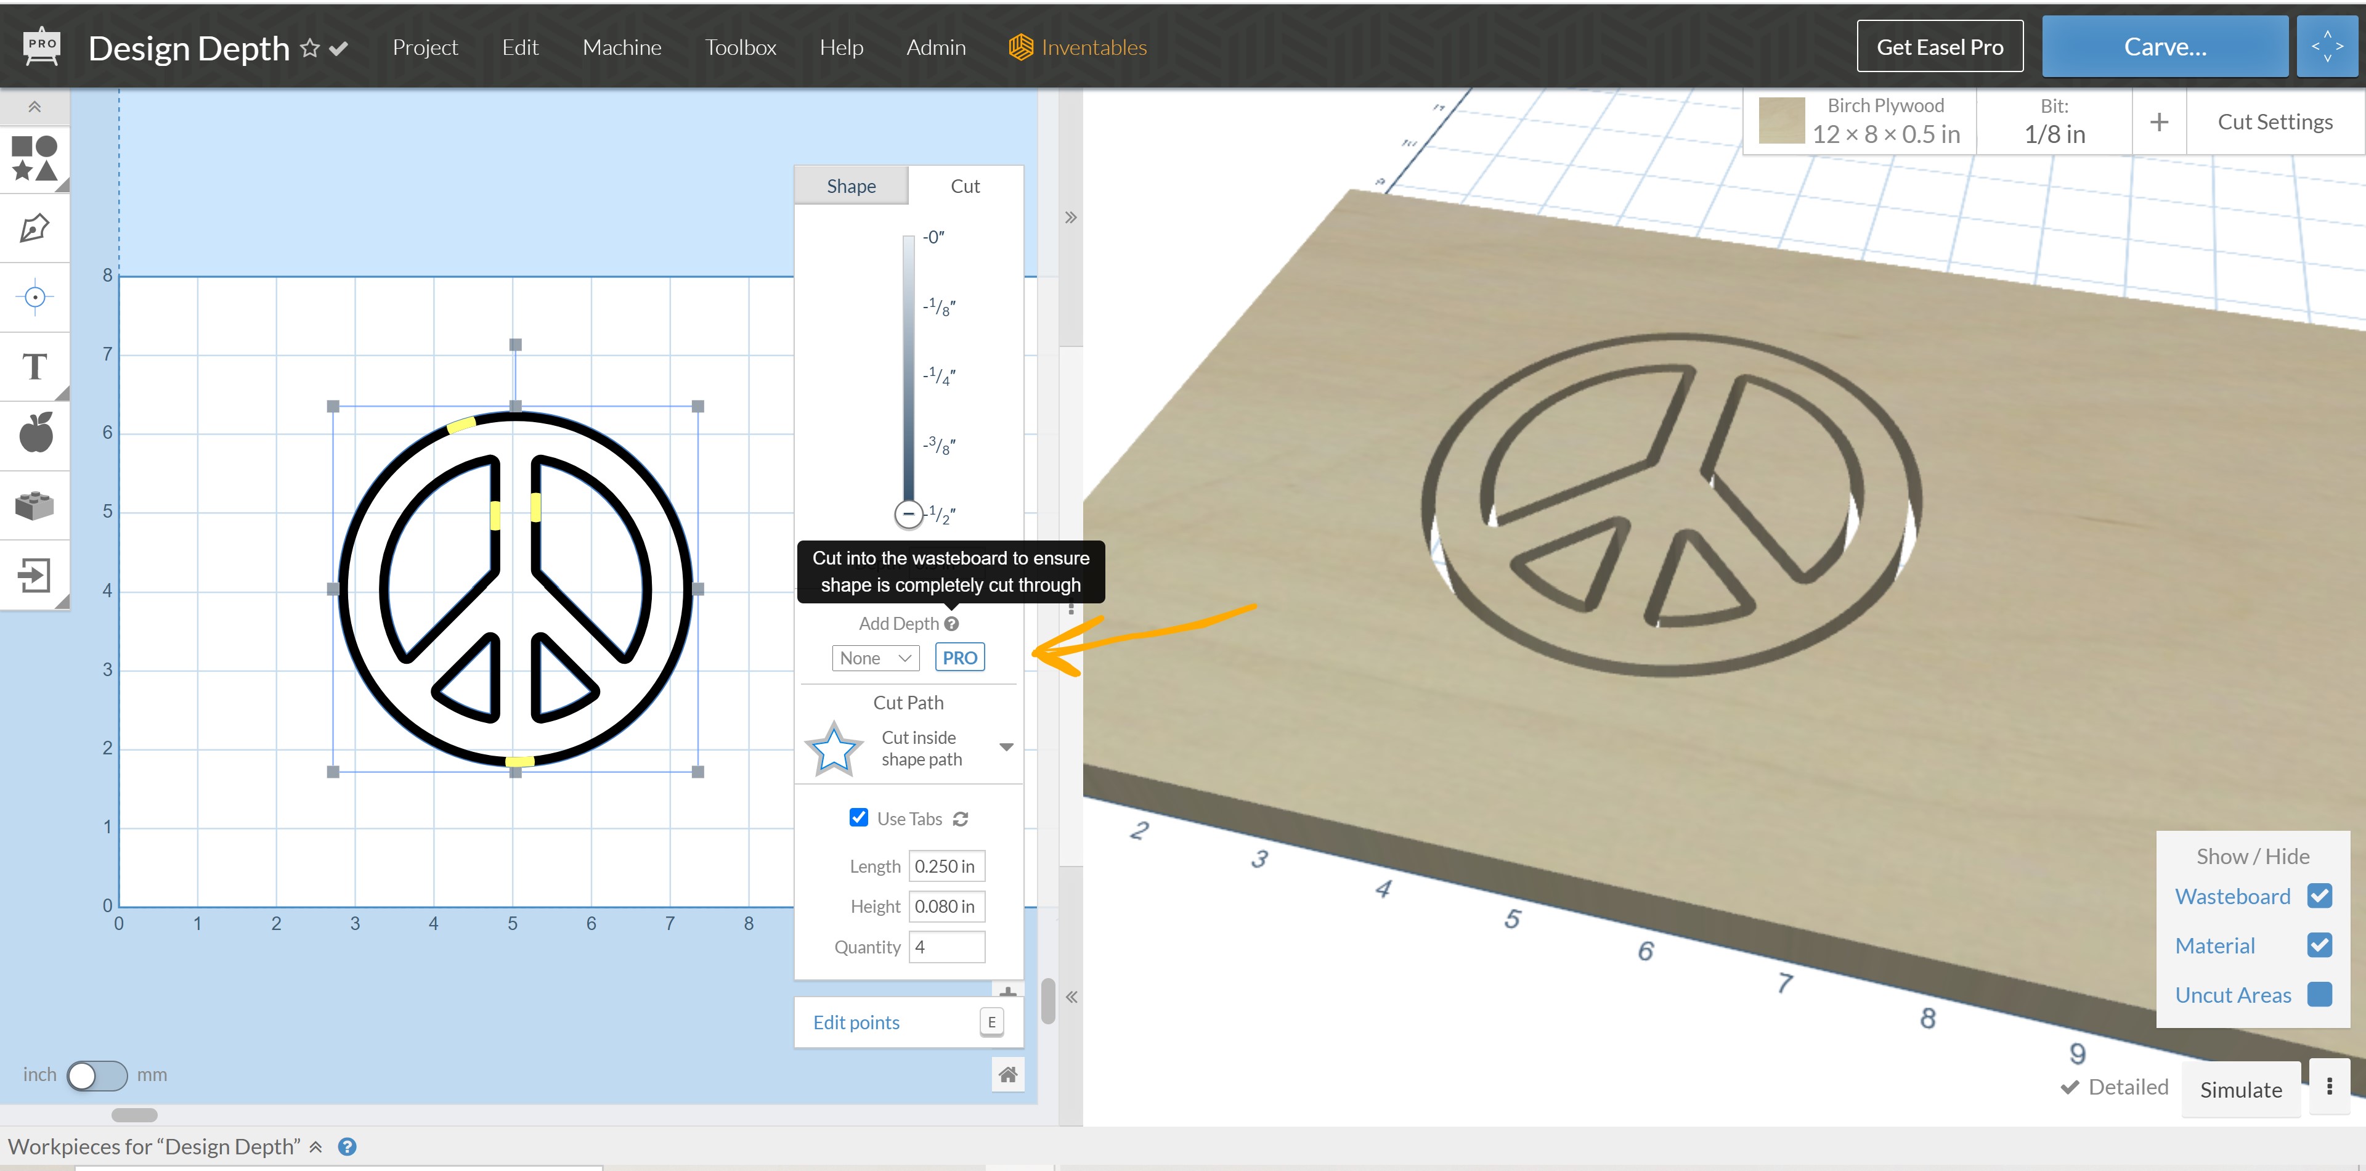
Task: Toggle Wasteboard visibility checkbox
Action: tap(2319, 896)
